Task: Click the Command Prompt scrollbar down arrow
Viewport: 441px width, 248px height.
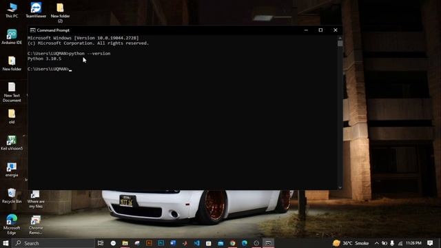Action: [340, 187]
